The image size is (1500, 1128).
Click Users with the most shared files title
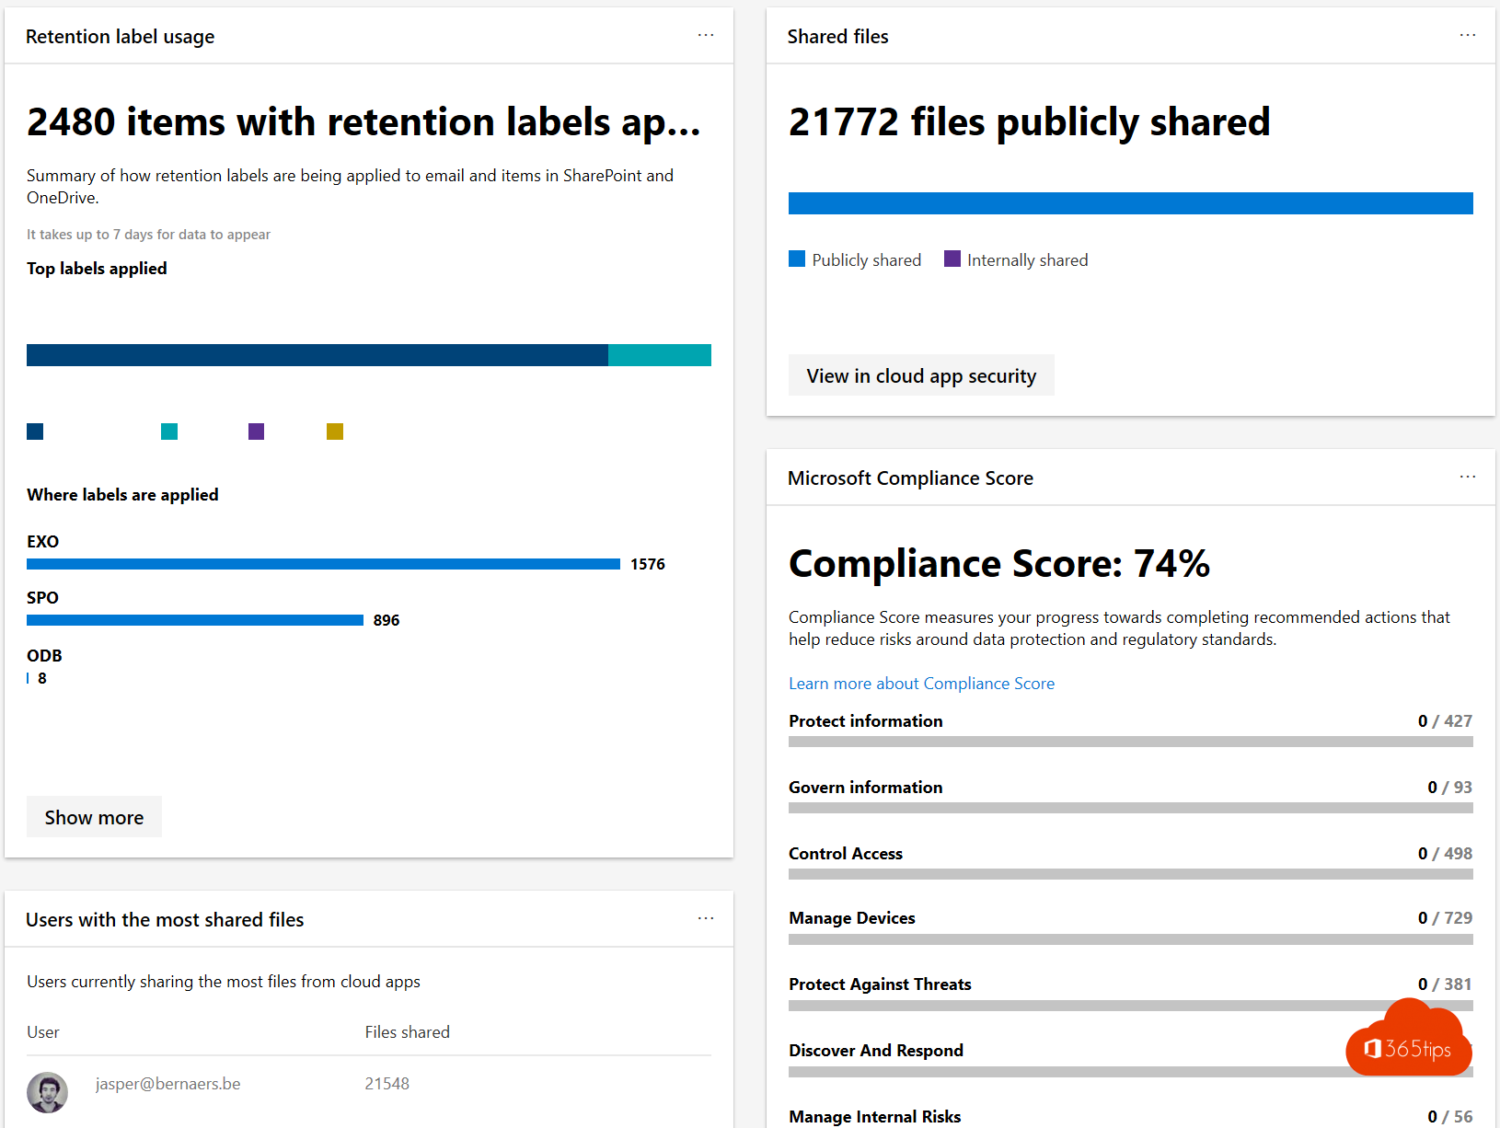(x=165, y=920)
